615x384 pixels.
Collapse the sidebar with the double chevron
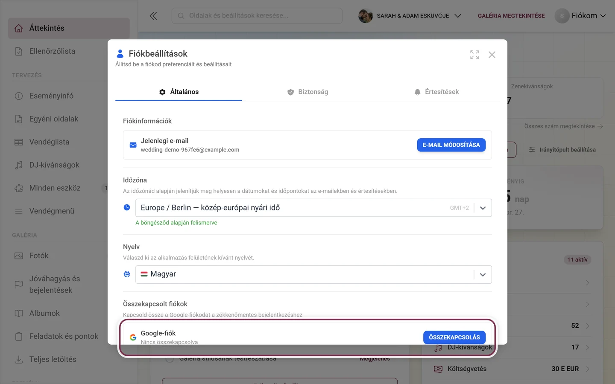pyautogui.click(x=153, y=16)
